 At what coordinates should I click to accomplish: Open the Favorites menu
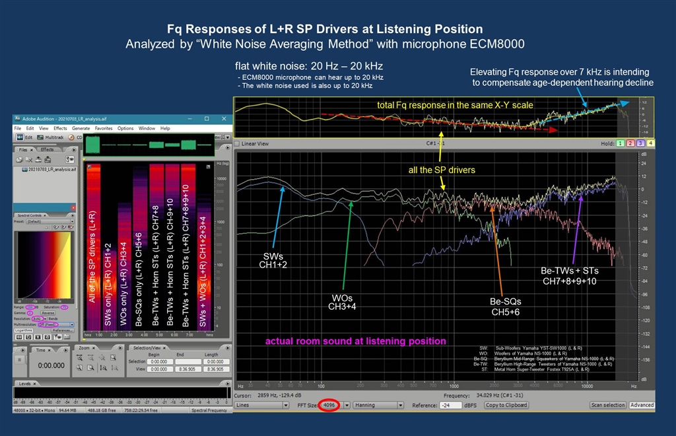(x=104, y=128)
